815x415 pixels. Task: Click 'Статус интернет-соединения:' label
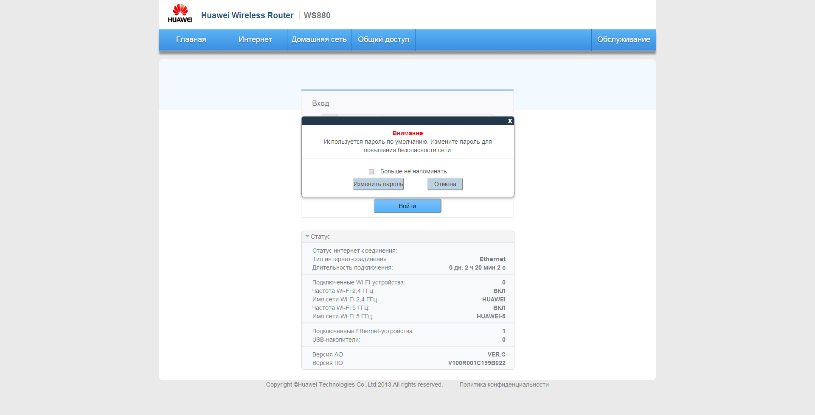click(354, 251)
